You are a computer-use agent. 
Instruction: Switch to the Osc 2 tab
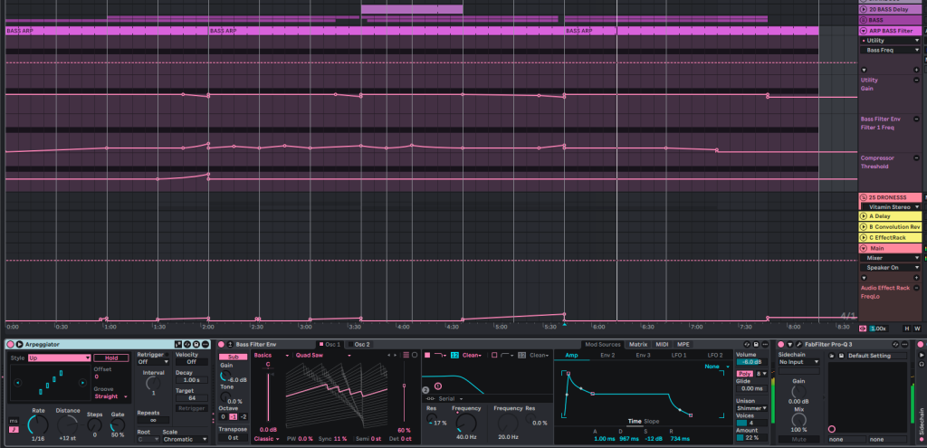tap(358, 344)
